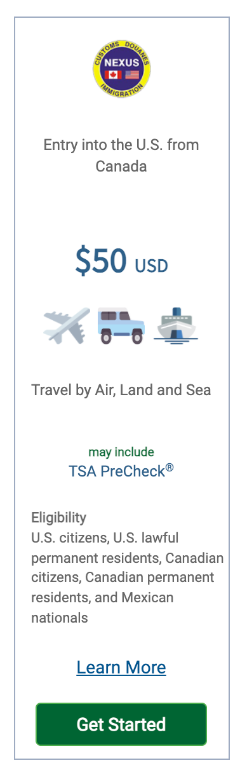This screenshot has width=240, height=770.
Task: Click the 'Travel by Air, Land and Sea' text
Action: 121,389
